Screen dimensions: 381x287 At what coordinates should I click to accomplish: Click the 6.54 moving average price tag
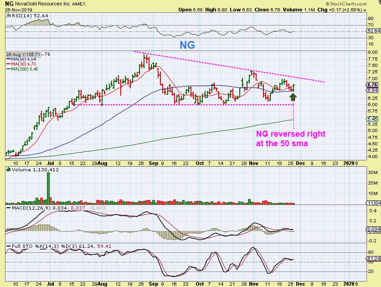(372, 90)
